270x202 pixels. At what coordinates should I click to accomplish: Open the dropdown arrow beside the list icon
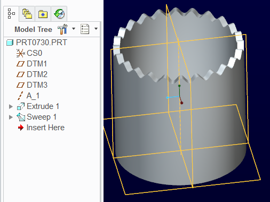pos(96,29)
